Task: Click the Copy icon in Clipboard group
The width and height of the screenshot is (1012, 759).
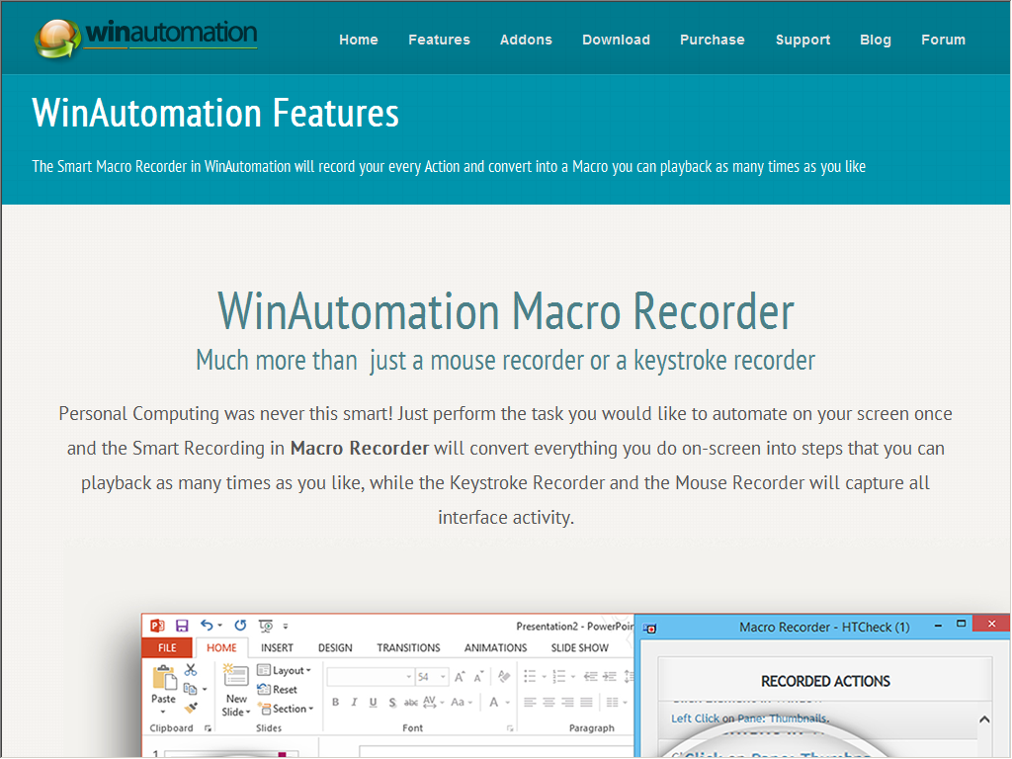Action: (x=190, y=689)
